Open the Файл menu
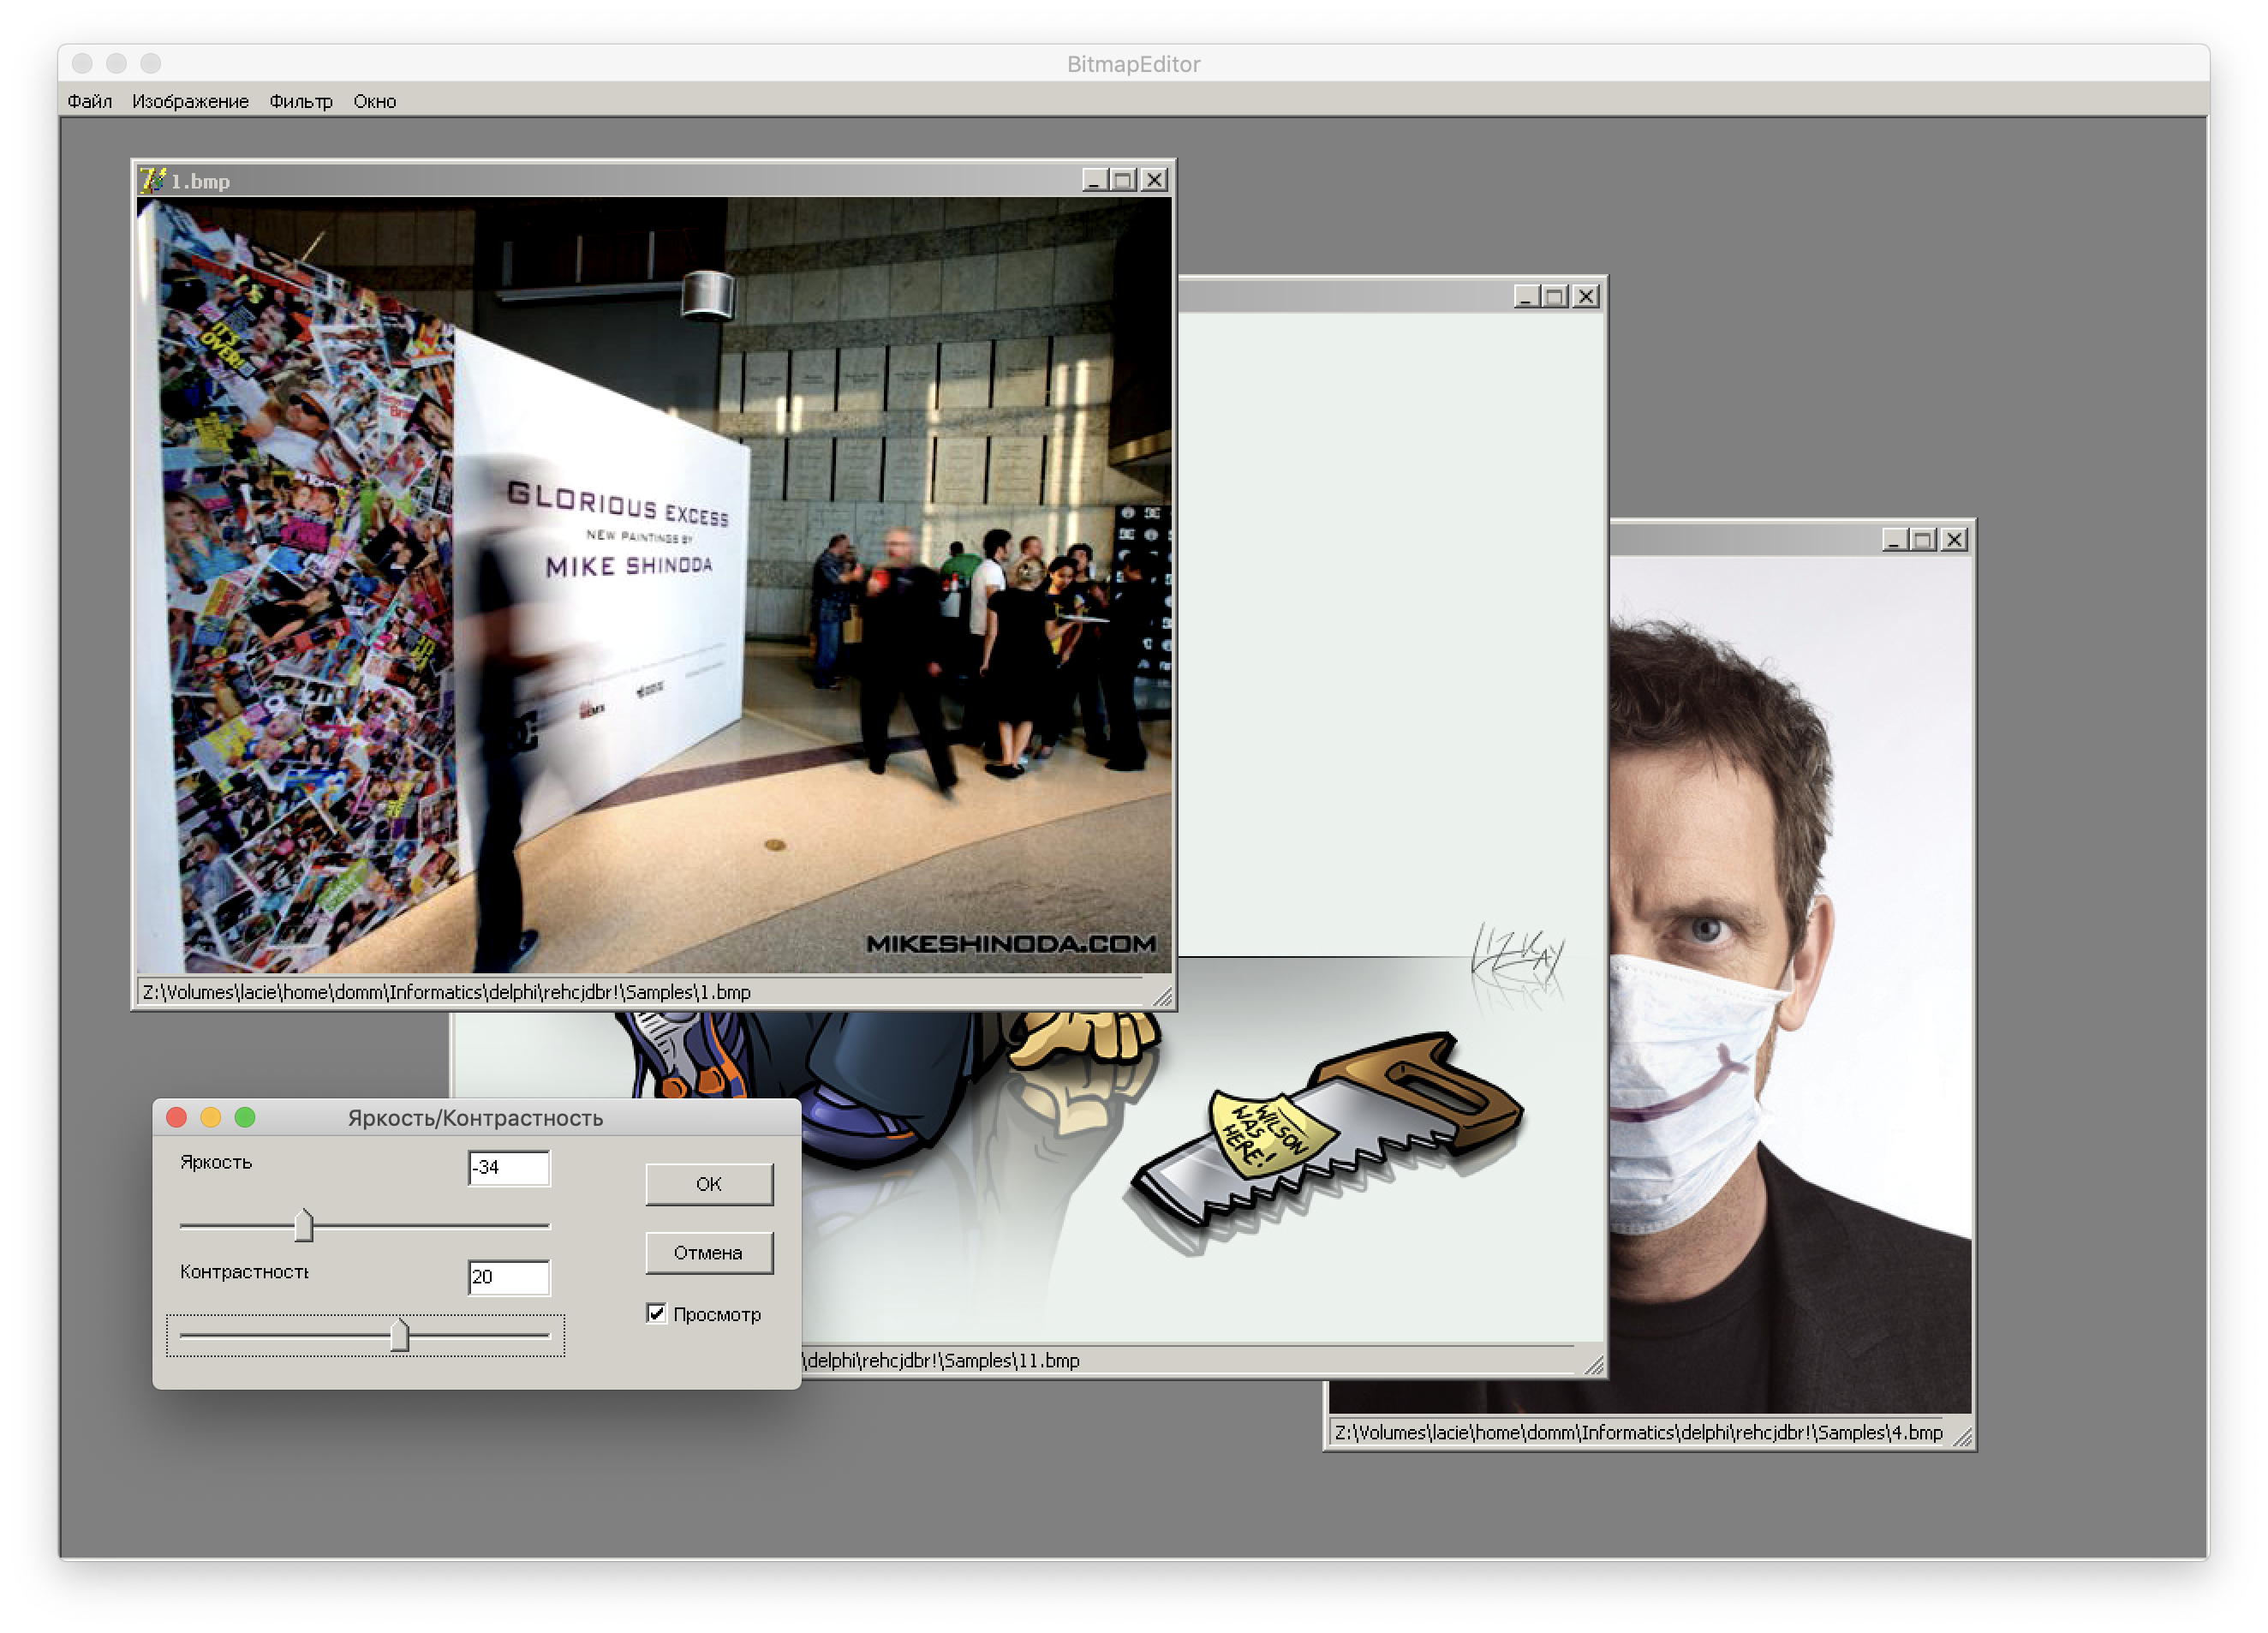2268x1633 pixels. click(x=90, y=101)
